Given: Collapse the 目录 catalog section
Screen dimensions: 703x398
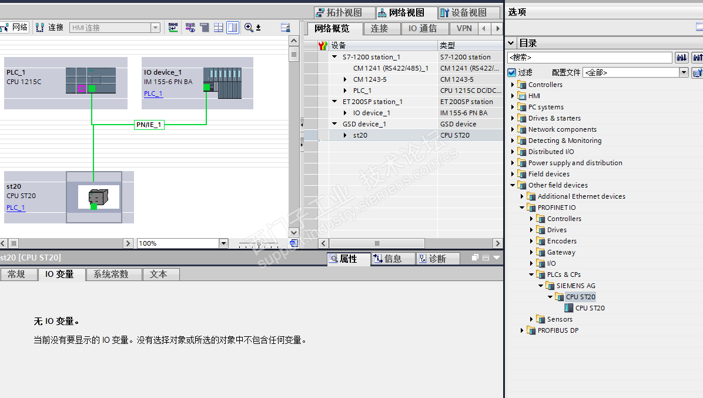Looking at the screenshot, I should pos(511,43).
